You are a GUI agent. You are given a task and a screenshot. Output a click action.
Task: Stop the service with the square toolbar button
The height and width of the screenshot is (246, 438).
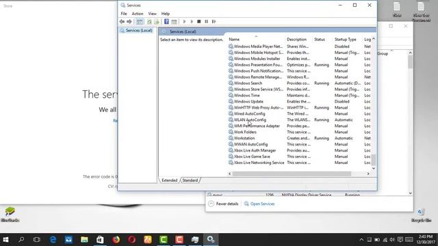tap(199, 21)
